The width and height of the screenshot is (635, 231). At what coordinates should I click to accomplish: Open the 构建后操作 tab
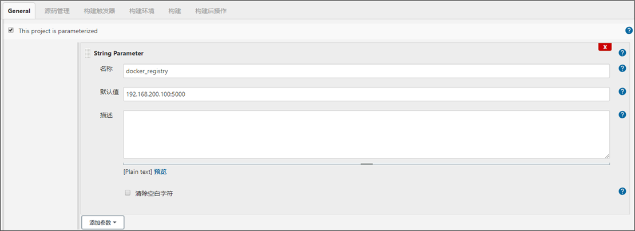(211, 11)
